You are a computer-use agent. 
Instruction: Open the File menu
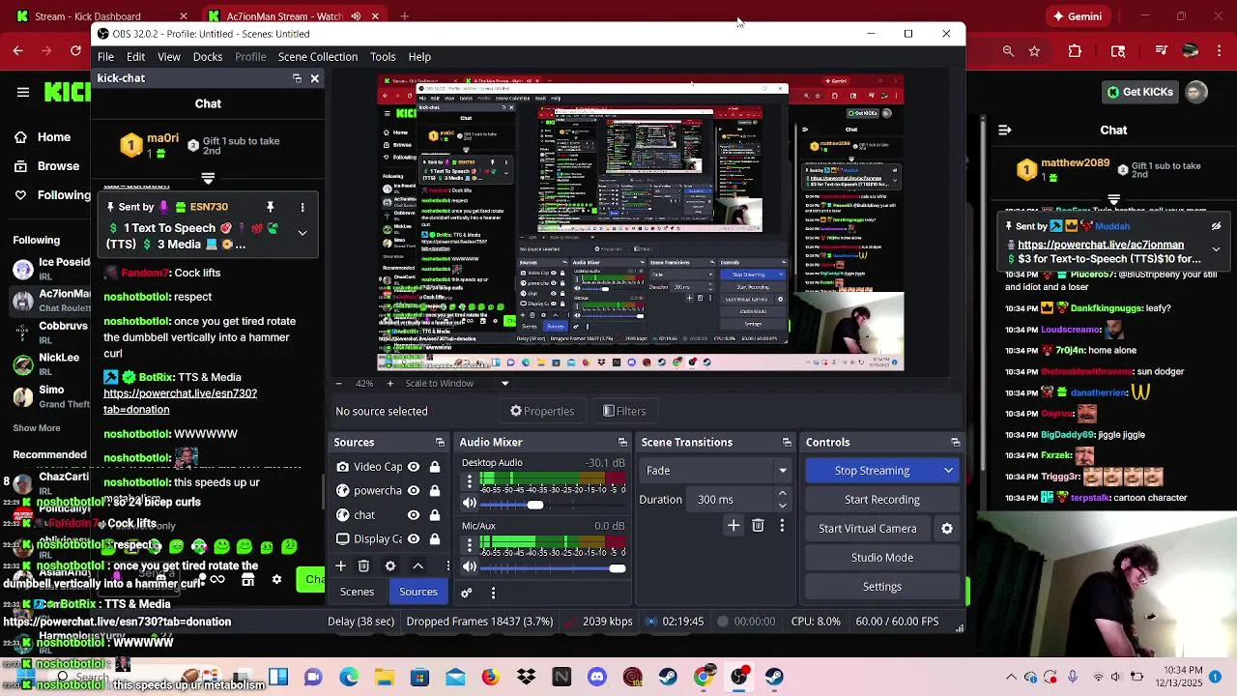point(105,57)
